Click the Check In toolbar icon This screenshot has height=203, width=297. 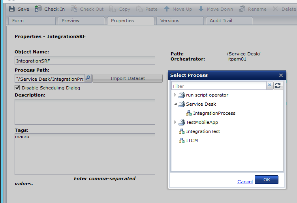[38, 9]
